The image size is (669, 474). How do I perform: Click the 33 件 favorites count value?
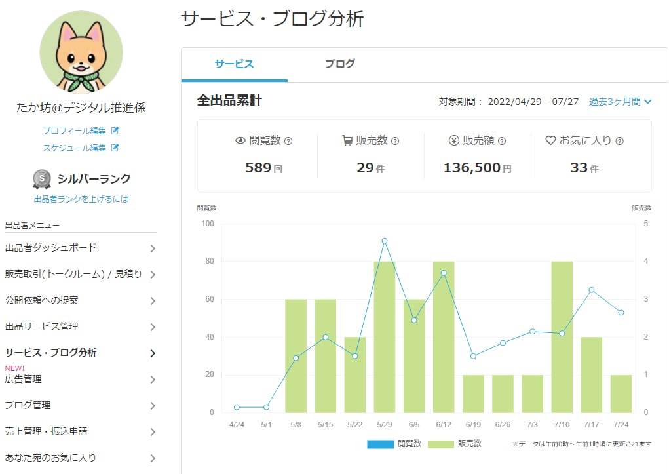[584, 168]
